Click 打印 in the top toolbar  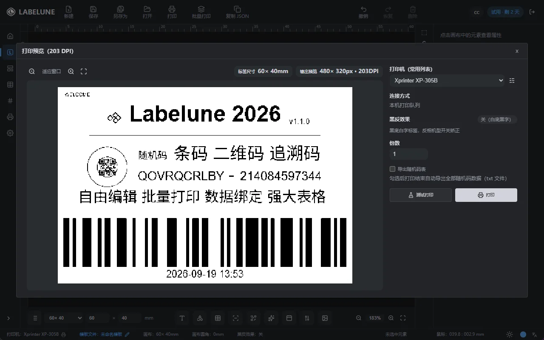(172, 12)
